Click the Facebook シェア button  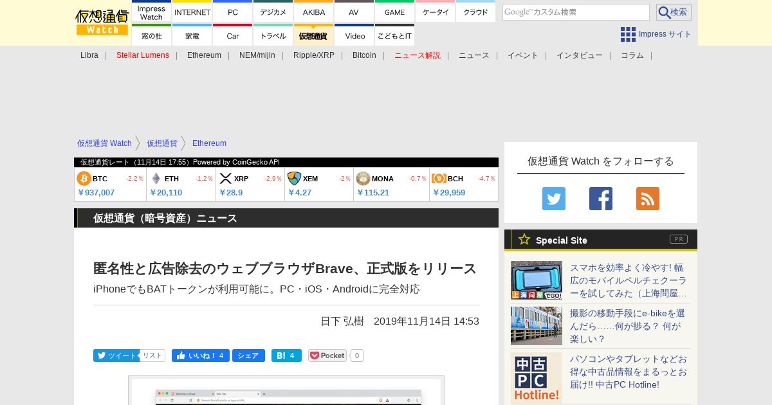248,355
